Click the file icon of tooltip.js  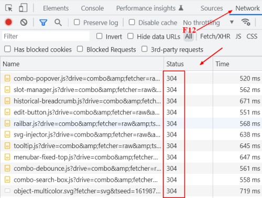click(7, 146)
